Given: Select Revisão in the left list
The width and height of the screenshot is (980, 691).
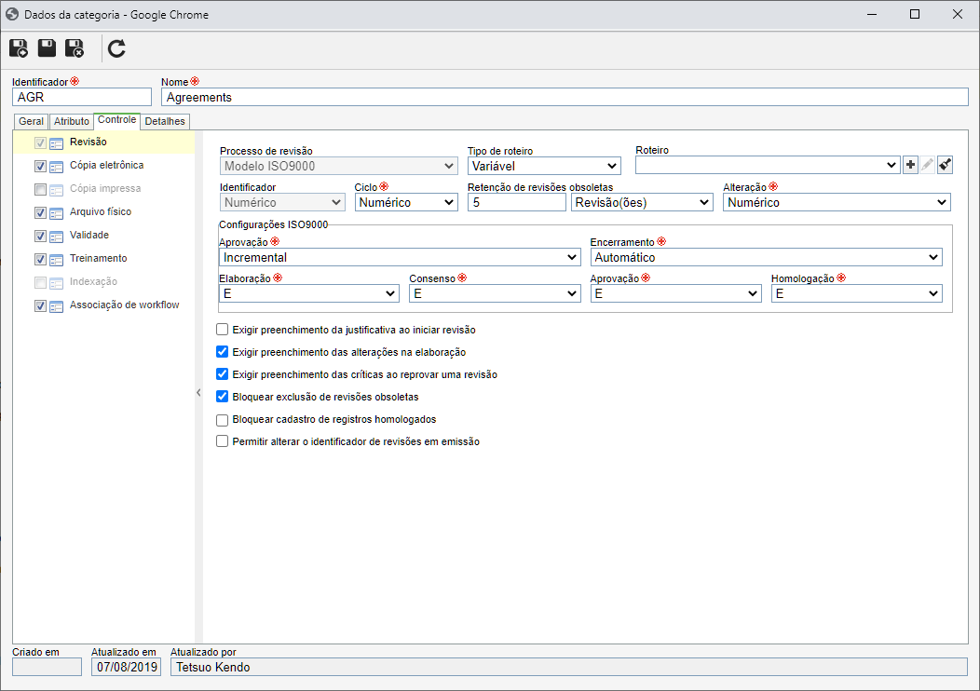Looking at the screenshot, I should point(88,142).
